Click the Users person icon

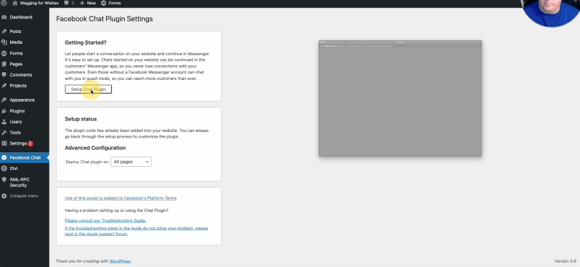[4, 122]
